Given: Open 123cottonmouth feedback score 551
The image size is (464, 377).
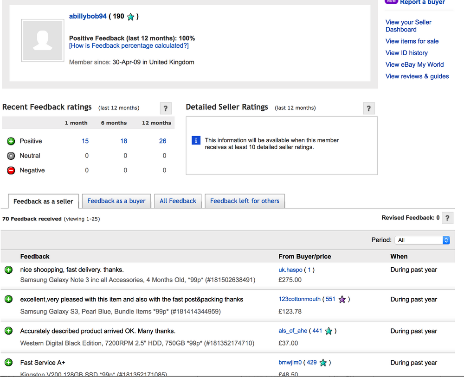Looking at the screenshot, I should (330, 299).
